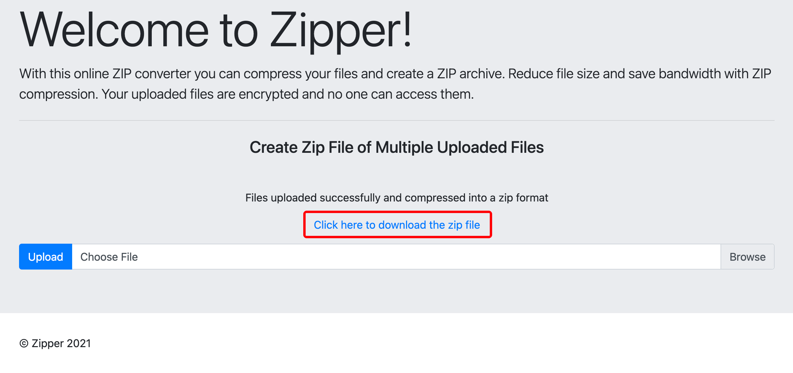Click the year "2021" in the footer
The height and width of the screenshot is (373, 793).
tap(79, 343)
